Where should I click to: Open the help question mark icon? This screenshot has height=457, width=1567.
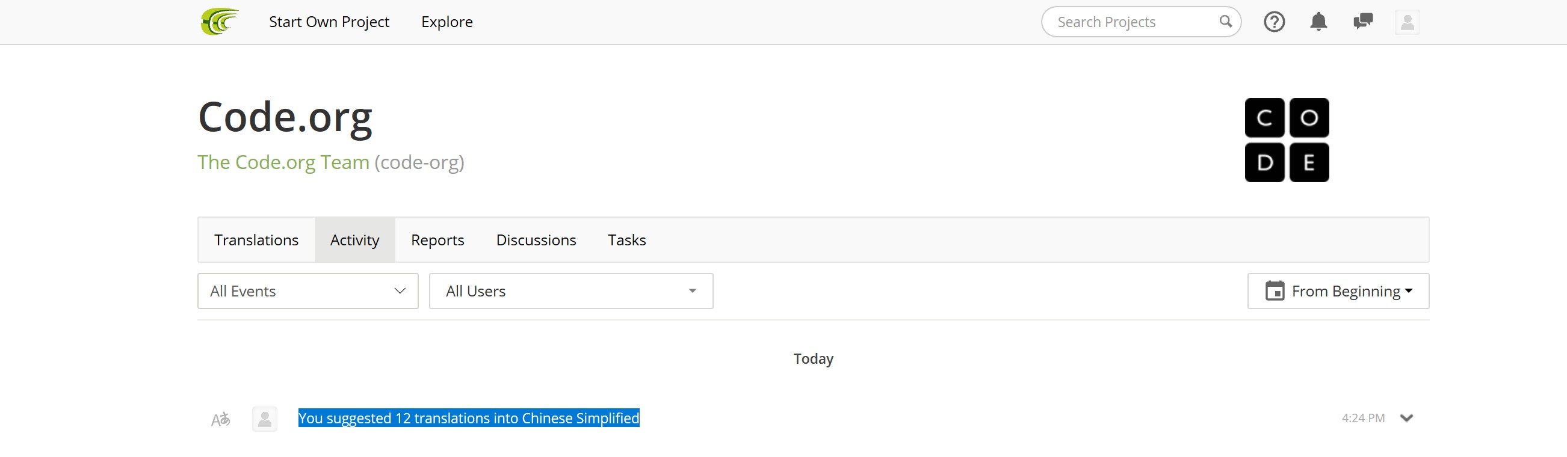coord(1274,22)
